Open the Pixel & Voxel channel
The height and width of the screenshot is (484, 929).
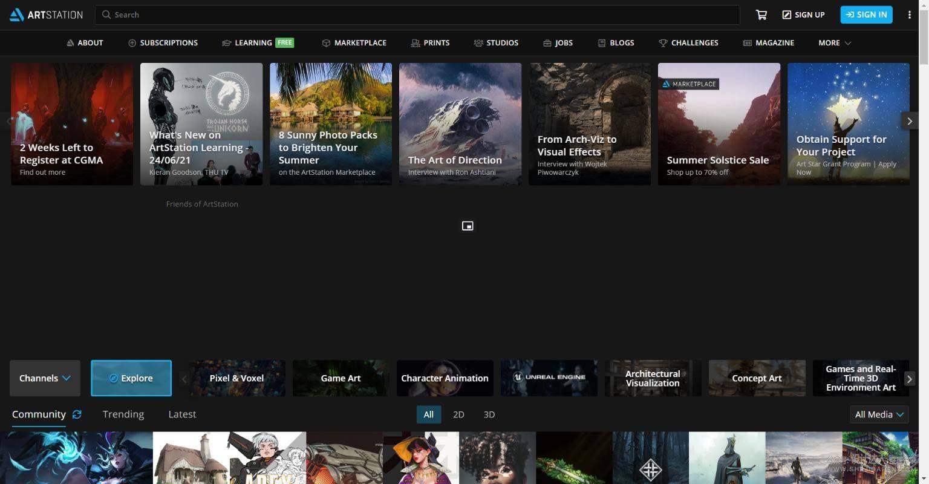tap(236, 378)
